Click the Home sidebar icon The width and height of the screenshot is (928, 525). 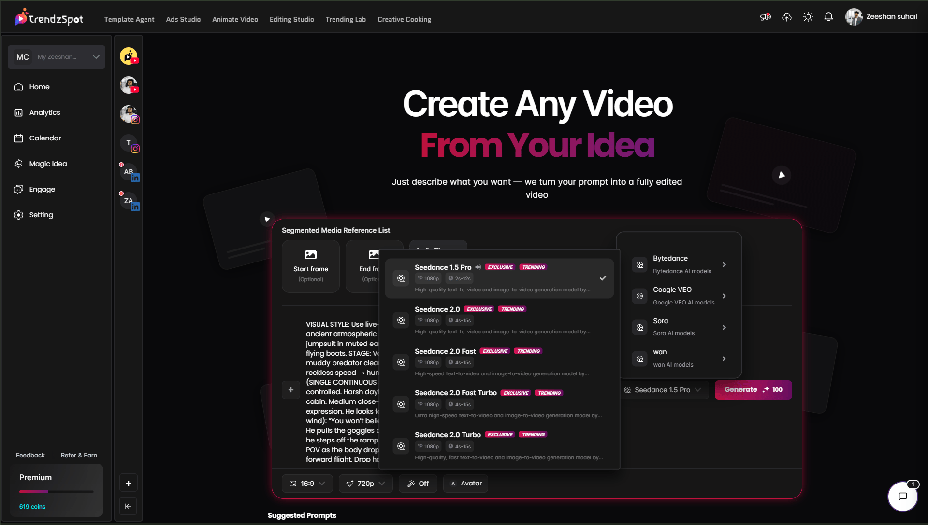point(19,87)
